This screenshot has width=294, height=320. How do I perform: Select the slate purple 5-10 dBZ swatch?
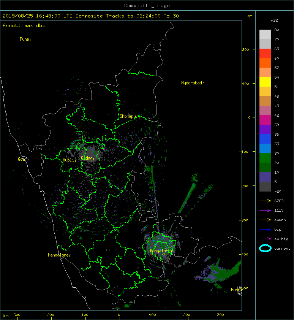pyautogui.click(x=265, y=177)
